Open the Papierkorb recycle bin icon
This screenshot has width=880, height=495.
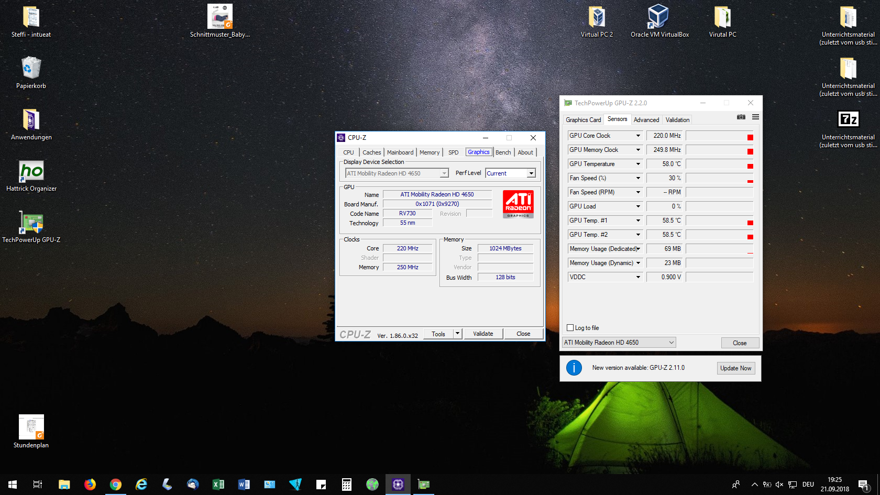point(31,73)
